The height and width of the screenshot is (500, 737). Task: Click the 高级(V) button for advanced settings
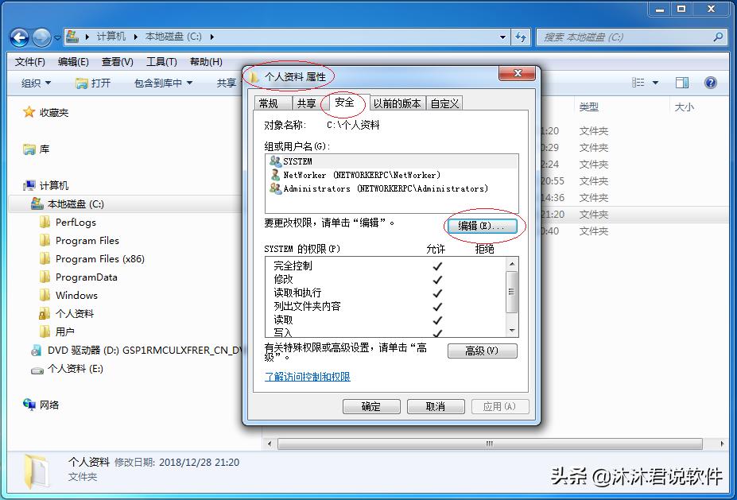(482, 351)
